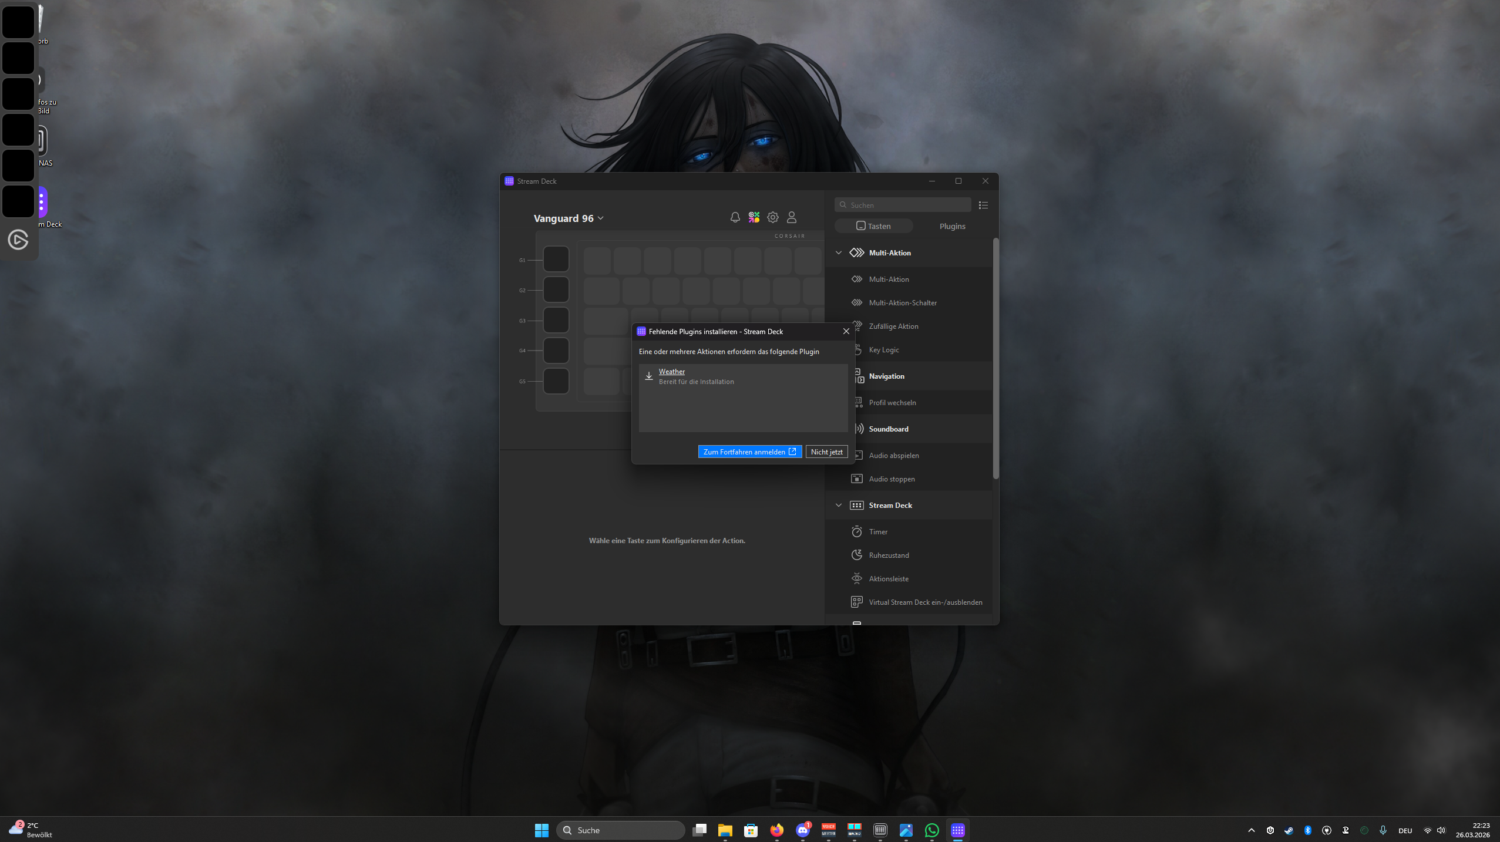Click the Nicht jetzt button
This screenshot has width=1500, height=842.
tap(826, 452)
